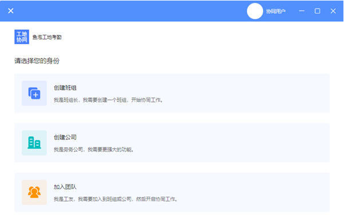344x219 pixels.
Task: Choose the 创建公司 option title
Action: coord(65,137)
